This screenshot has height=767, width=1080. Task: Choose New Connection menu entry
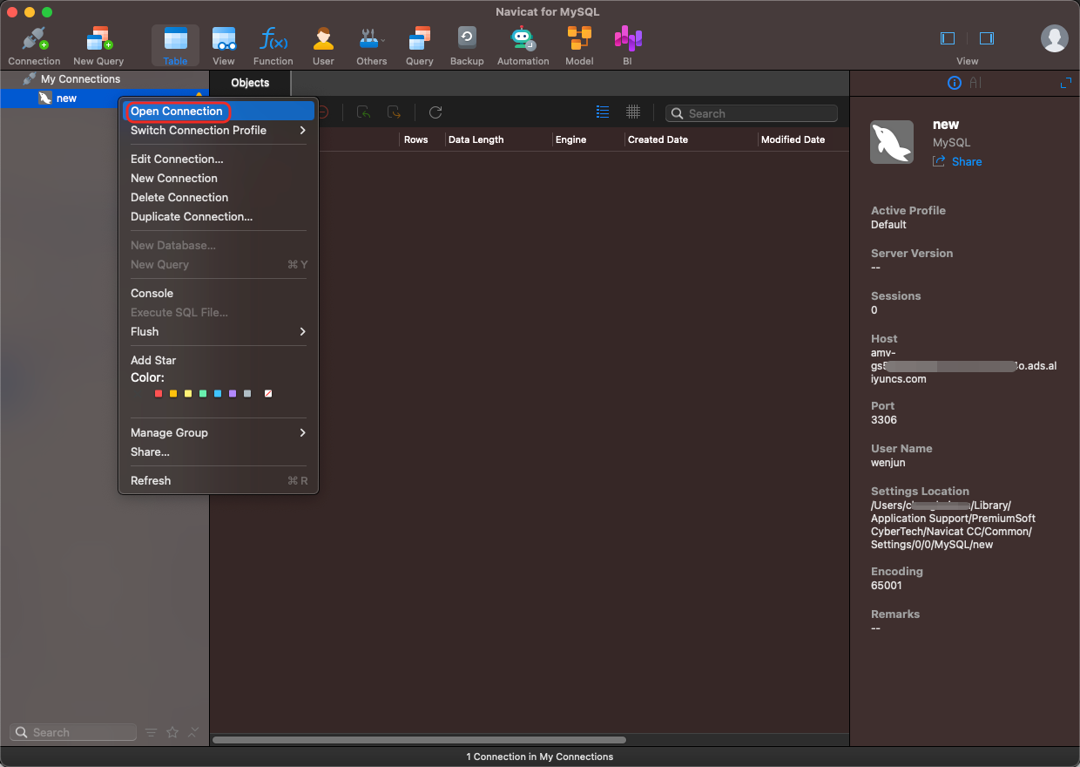pos(219,178)
